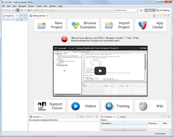The image size is (173, 137).
Task: Open the pencil icon's dropdown arrow
Action: pos(38,10)
